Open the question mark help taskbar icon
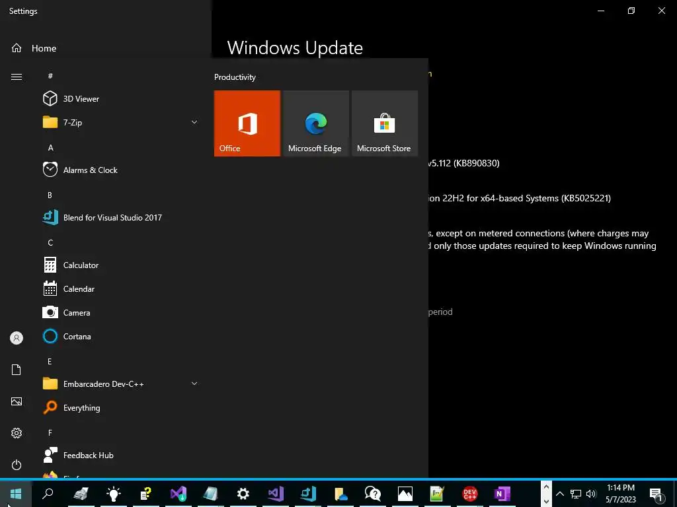 (146, 494)
